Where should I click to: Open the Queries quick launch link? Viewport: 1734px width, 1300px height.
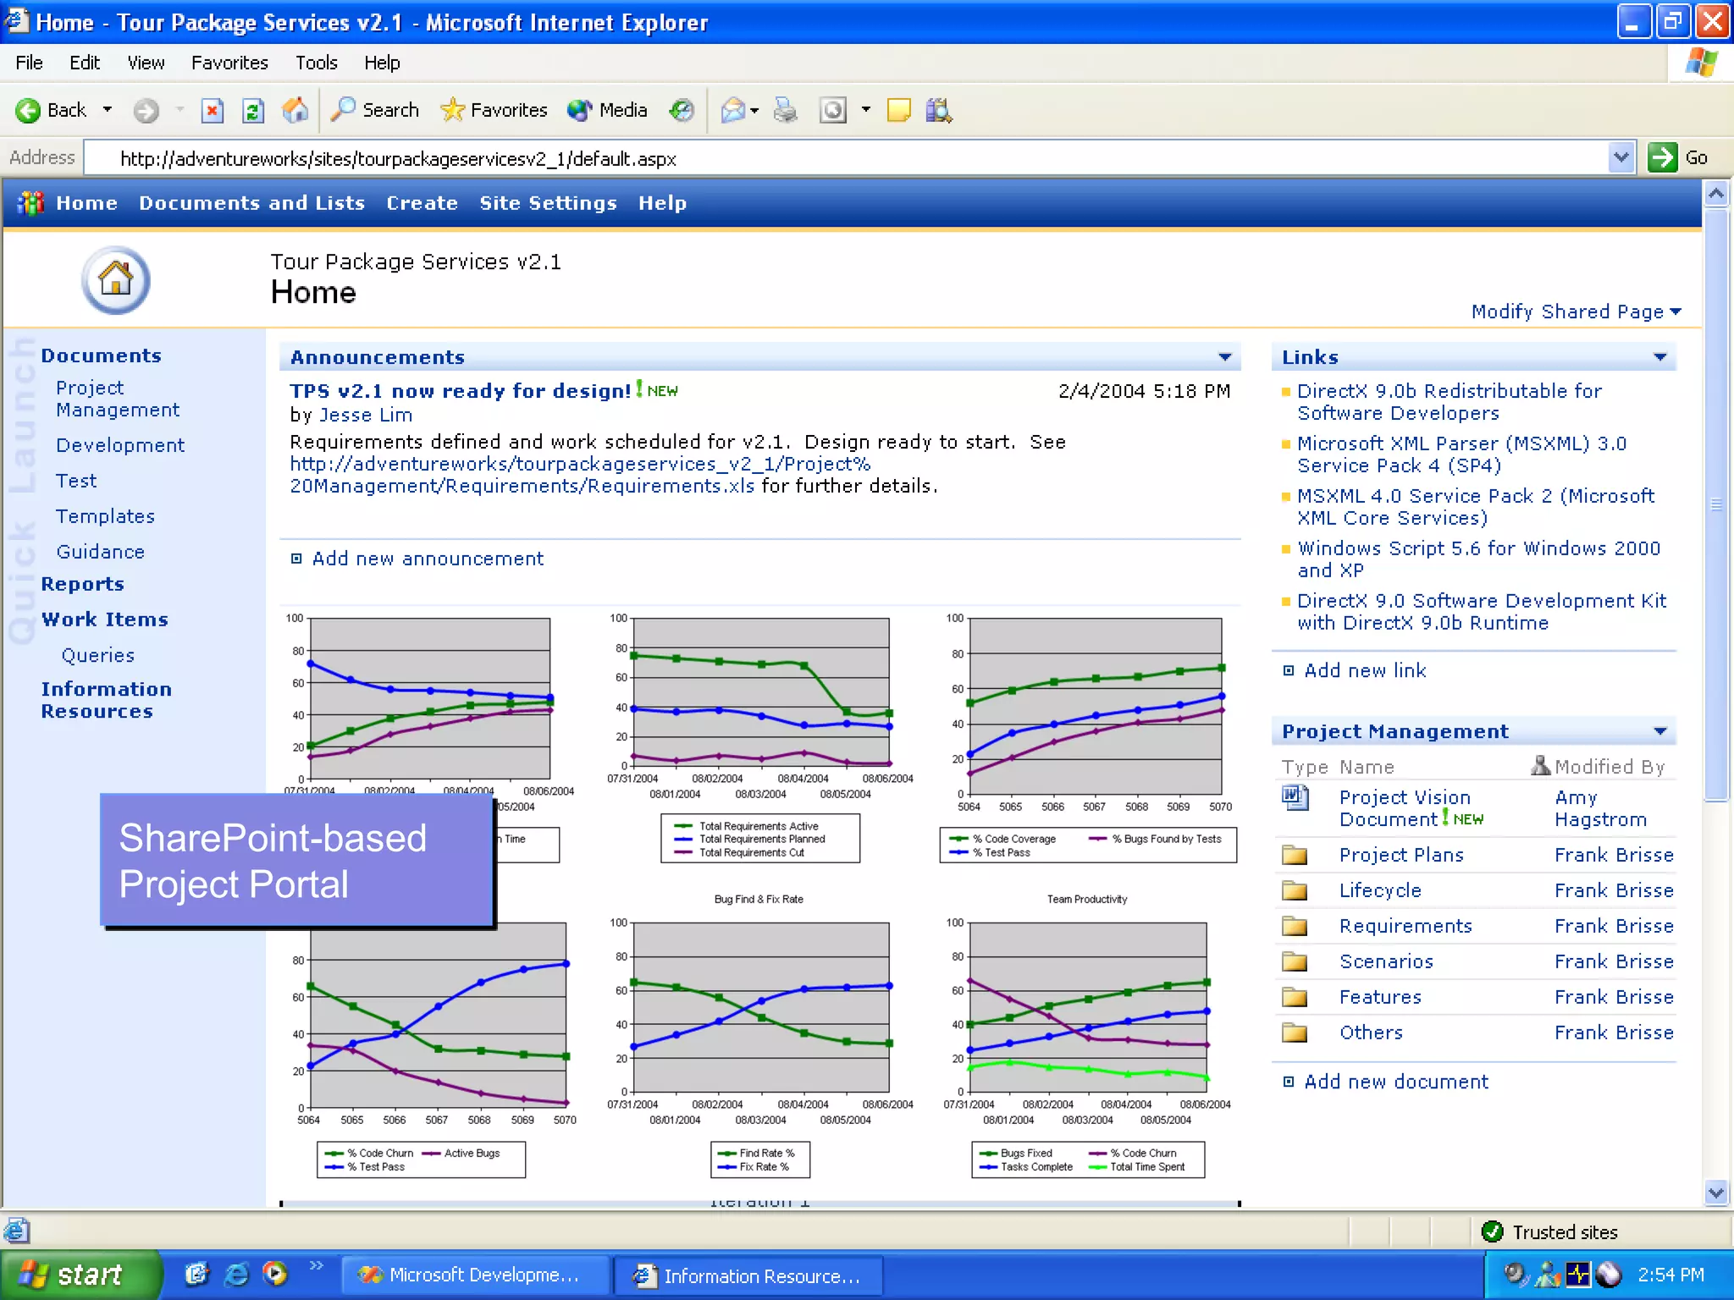[98, 655]
